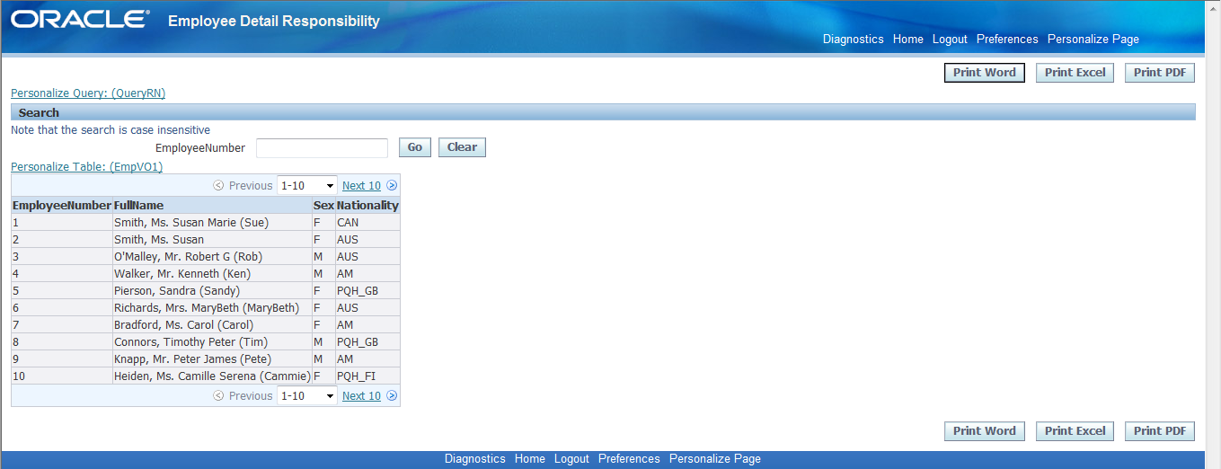Select cell Knapp, Mr. Peter James (Pete)
The height and width of the screenshot is (469, 1221).
coord(212,359)
